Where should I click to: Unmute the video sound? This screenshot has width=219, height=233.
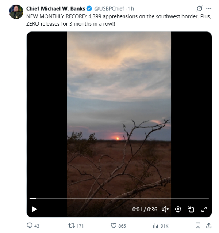click(165, 209)
